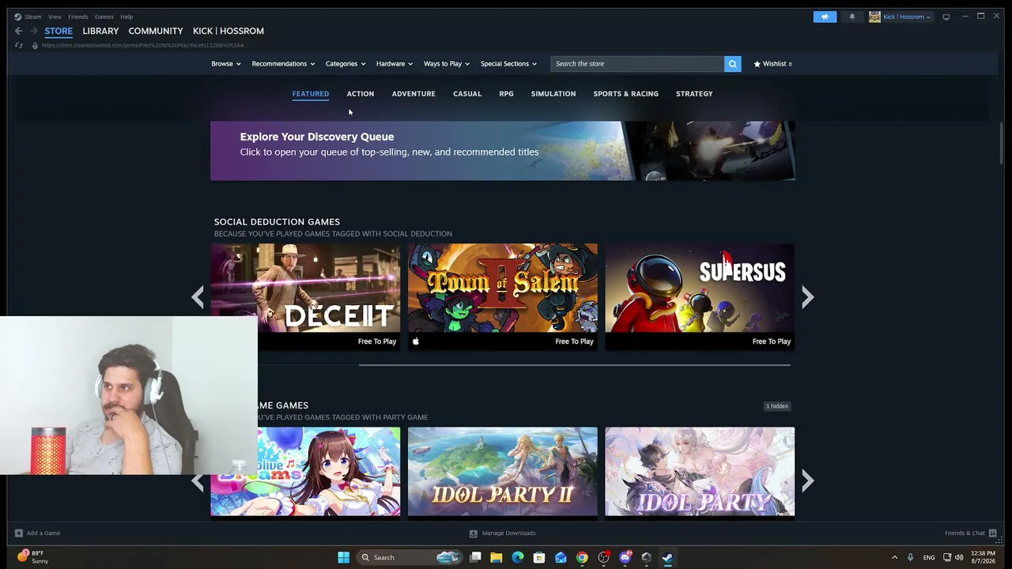
Task: Enter Big Picture mode via monitor icon
Action: 946,17
